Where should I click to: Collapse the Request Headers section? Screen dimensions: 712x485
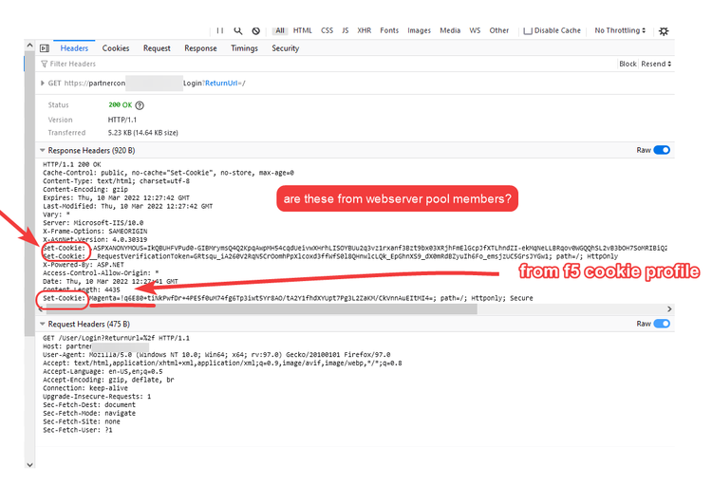(42, 324)
